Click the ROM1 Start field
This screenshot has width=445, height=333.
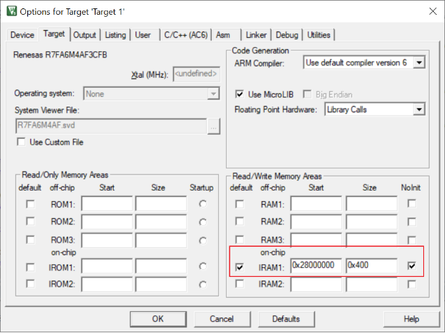click(x=107, y=203)
